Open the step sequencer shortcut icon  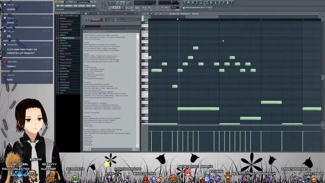coord(188,3)
